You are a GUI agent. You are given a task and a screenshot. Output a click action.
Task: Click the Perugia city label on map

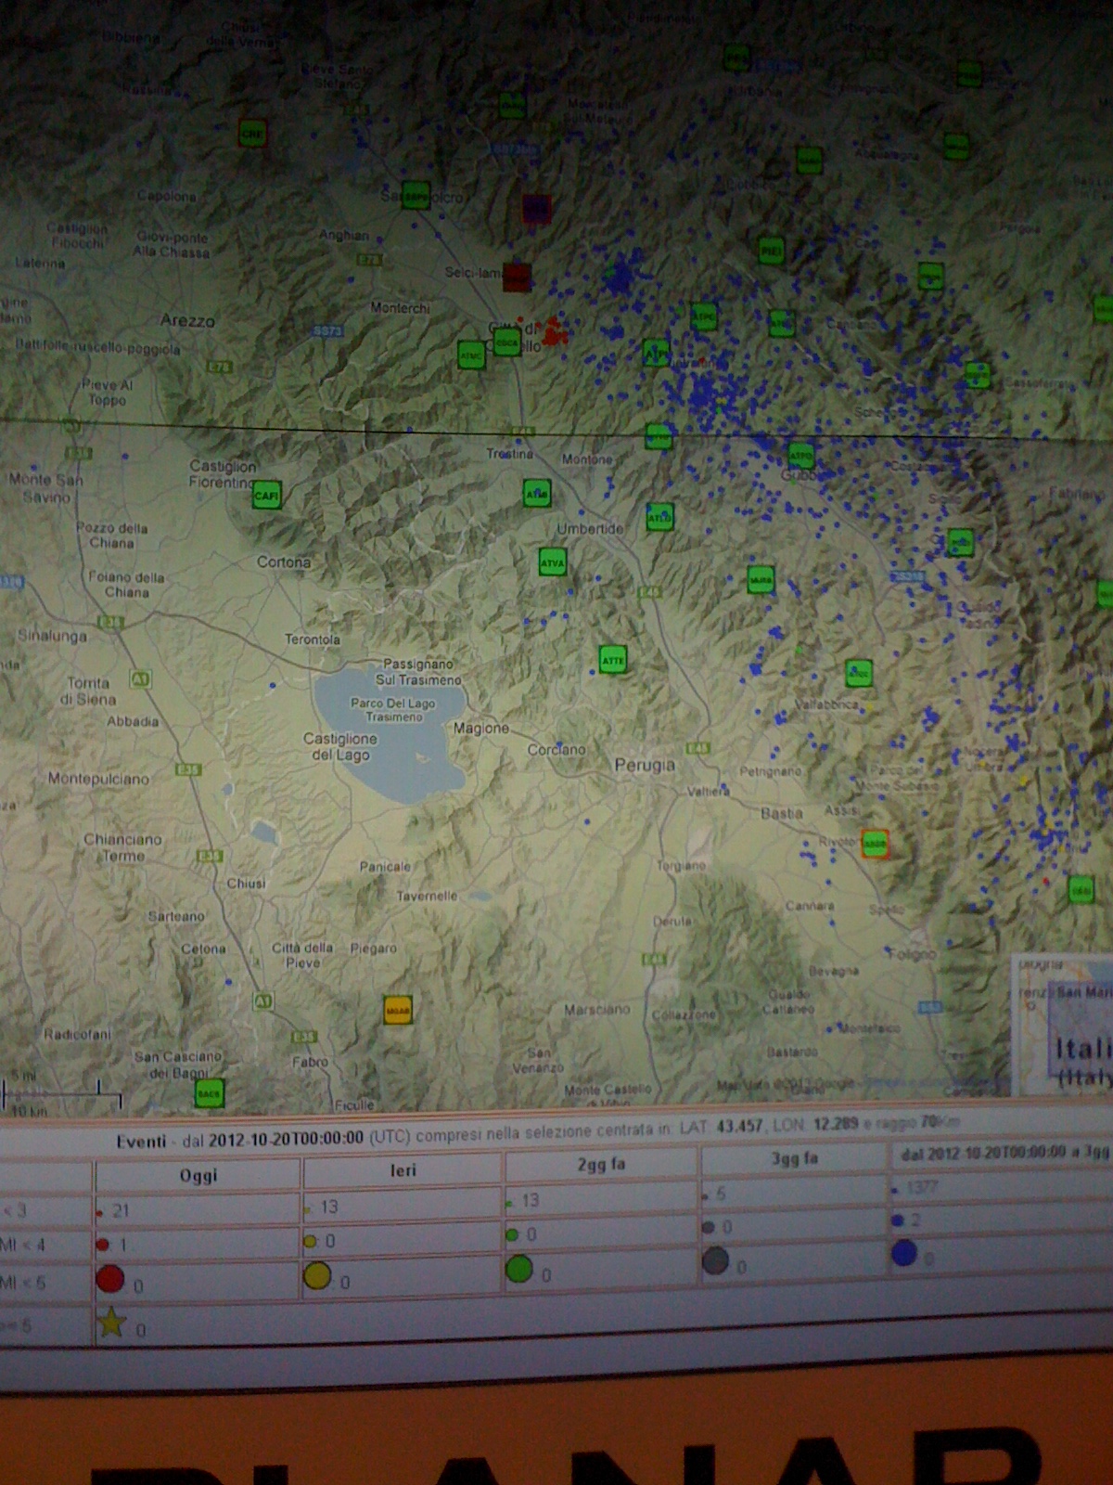pyautogui.click(x=645, y=765)
